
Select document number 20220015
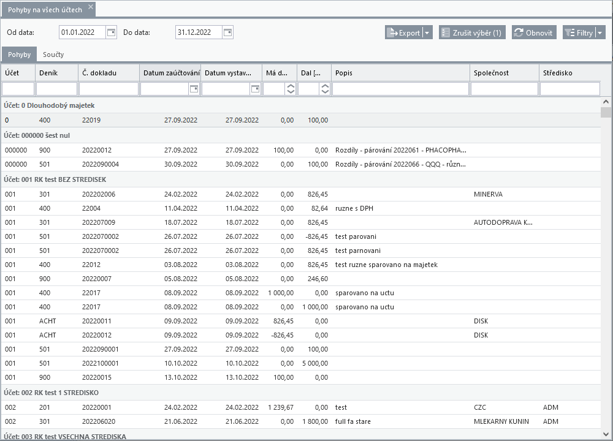97,377
